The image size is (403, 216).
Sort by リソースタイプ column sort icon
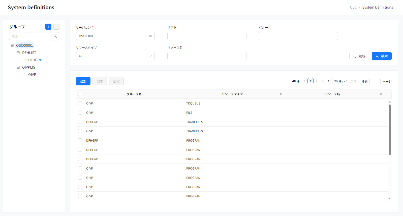281,94
